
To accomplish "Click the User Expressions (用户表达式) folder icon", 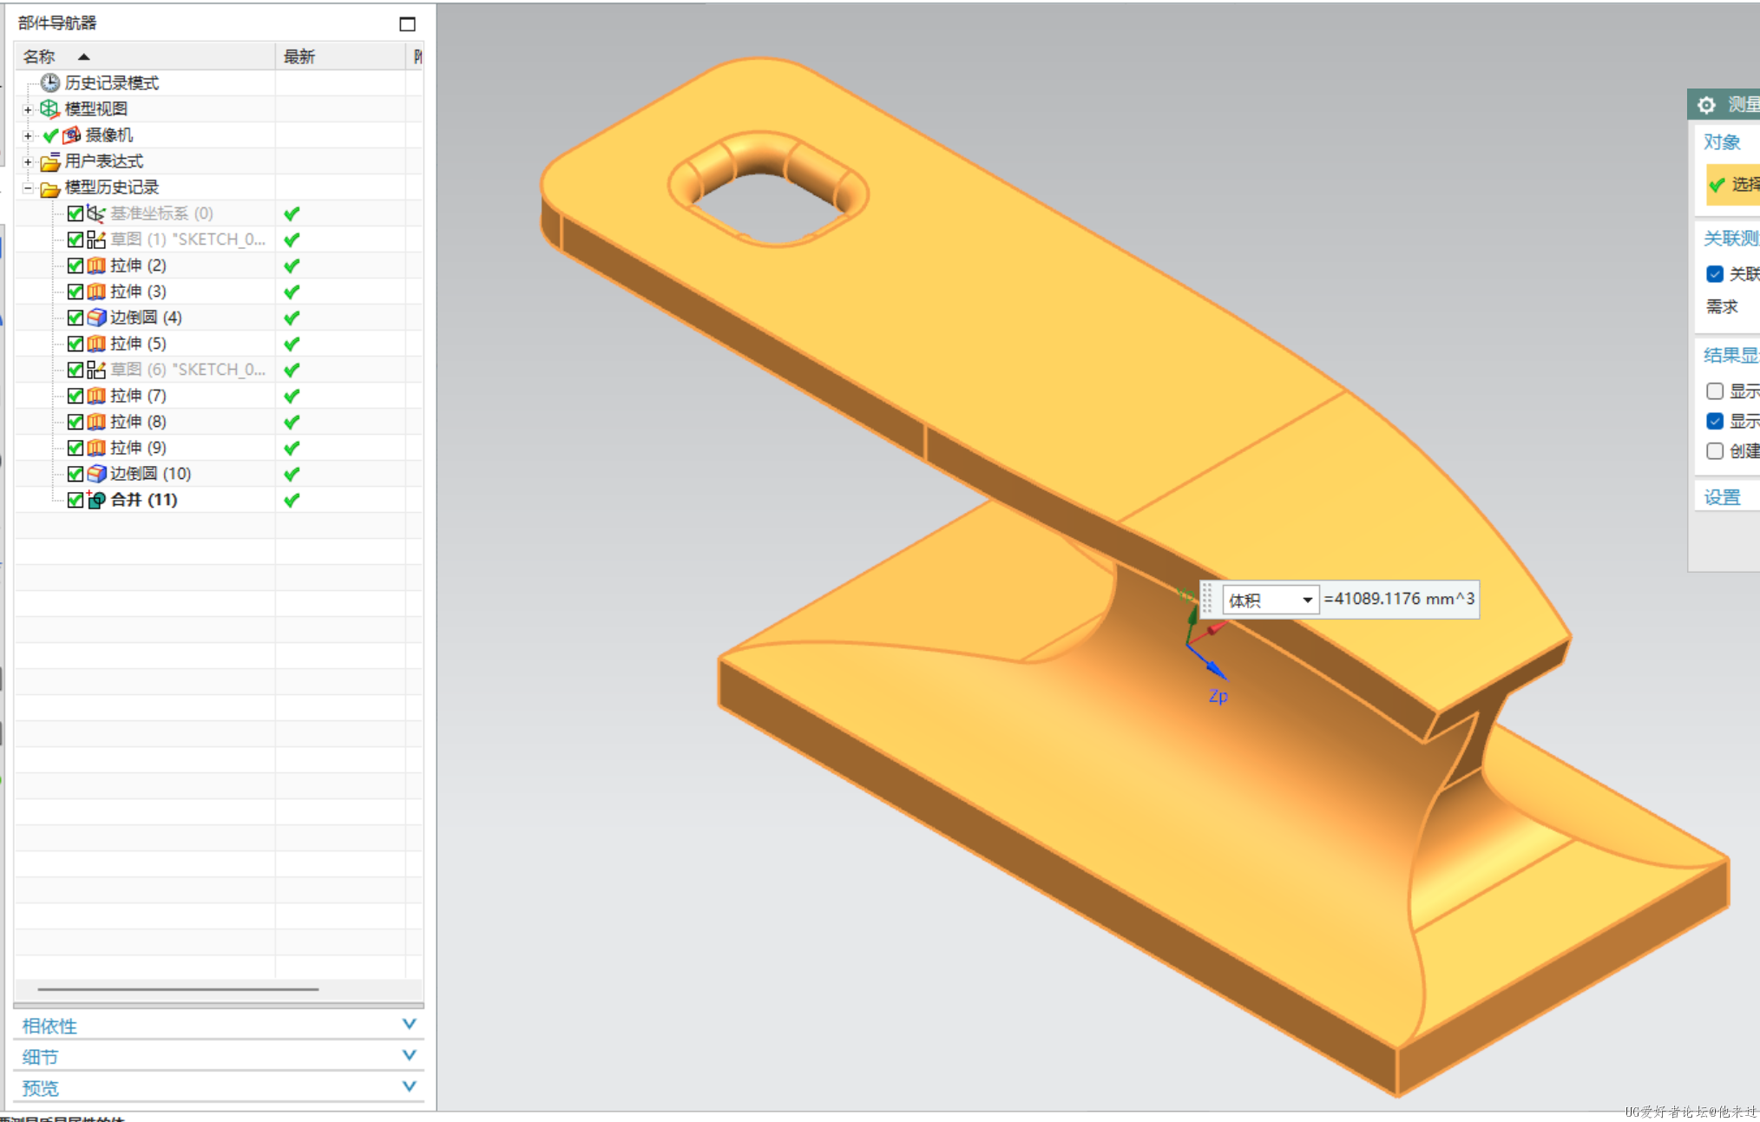I will tap(49, 161).
